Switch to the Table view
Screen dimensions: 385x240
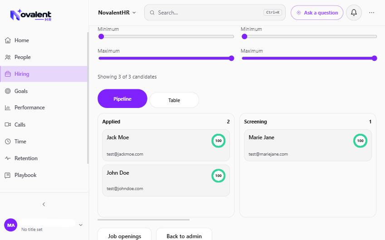174,100
